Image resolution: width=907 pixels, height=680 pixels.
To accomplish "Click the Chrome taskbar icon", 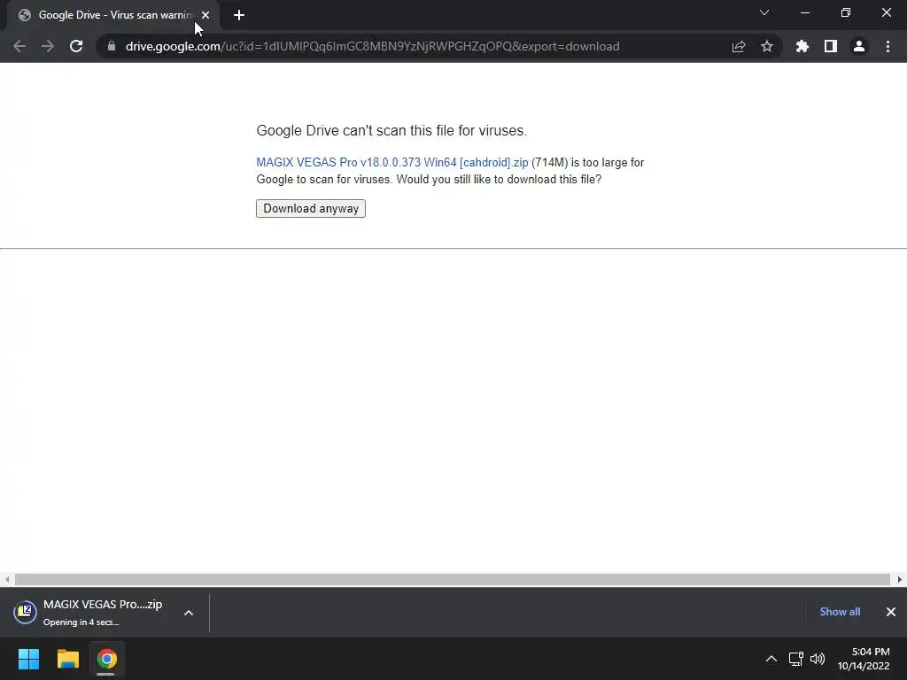I will [106, 659].
